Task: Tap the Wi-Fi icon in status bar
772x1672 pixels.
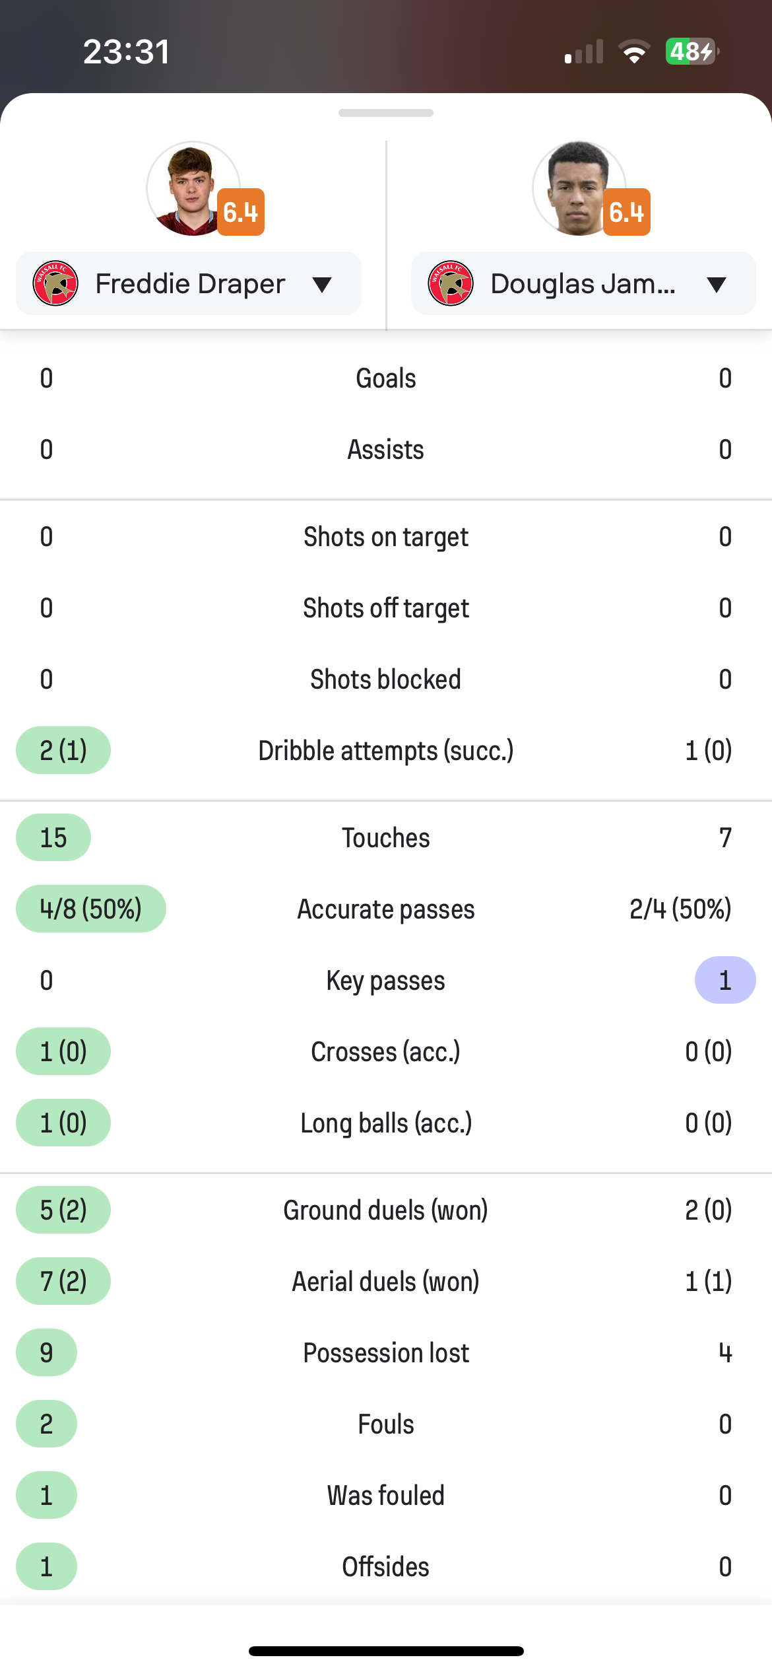Action: (x=634, y=52)
